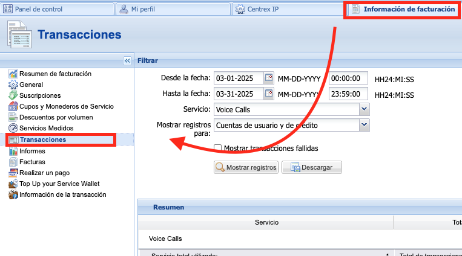Click the Facturas documents icon
The image size is (462, 256).
coord(13,162)
